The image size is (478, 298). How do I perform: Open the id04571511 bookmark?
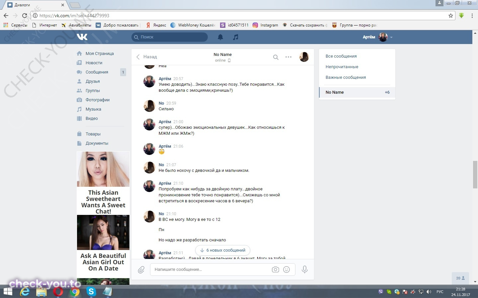click(234, 25)
